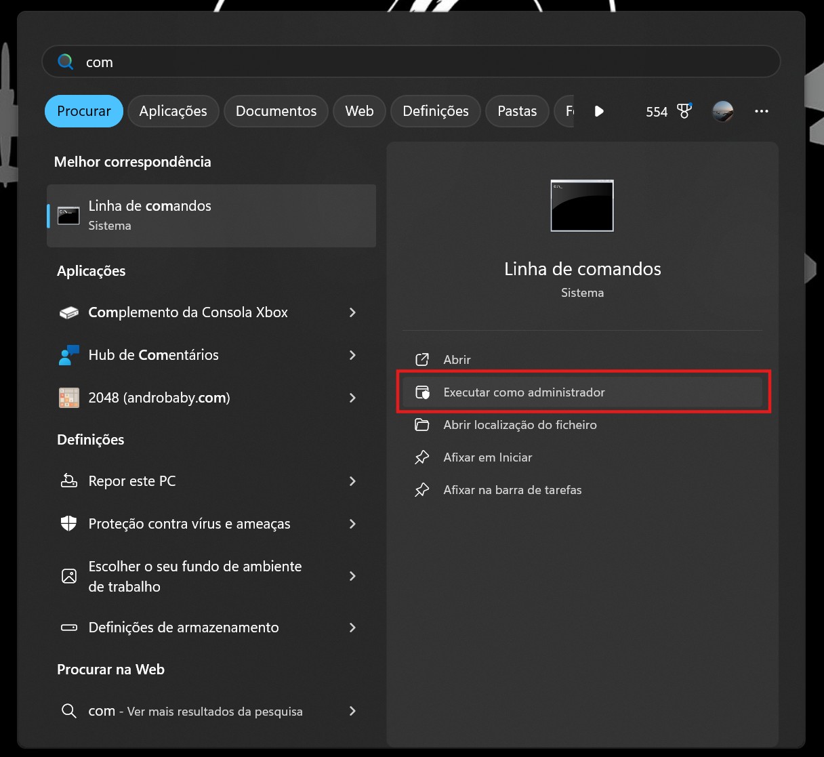Screen dimensions: 824x757
Task: Expand Definições de armazenamento chevron
Action: point(352,628)
